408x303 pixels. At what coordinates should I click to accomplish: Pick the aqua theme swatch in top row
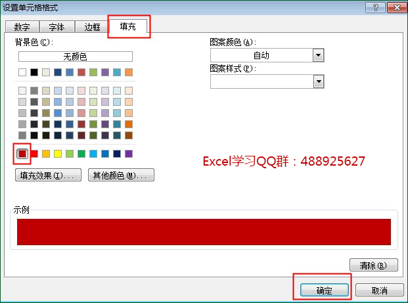pos(117,72)
